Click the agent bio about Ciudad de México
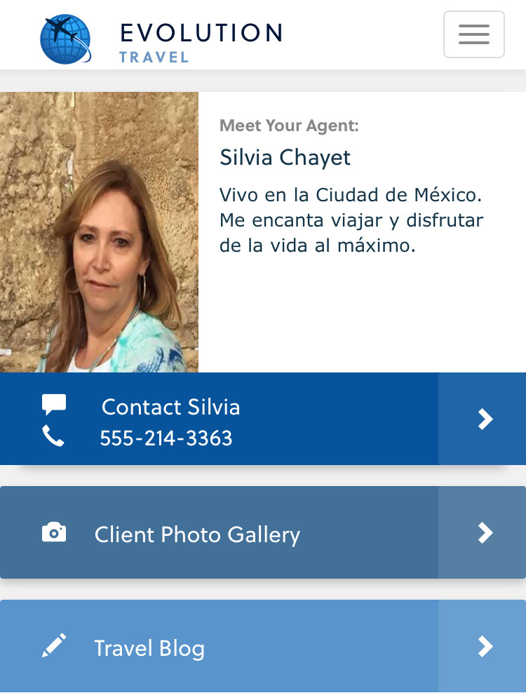 [351, 220]
